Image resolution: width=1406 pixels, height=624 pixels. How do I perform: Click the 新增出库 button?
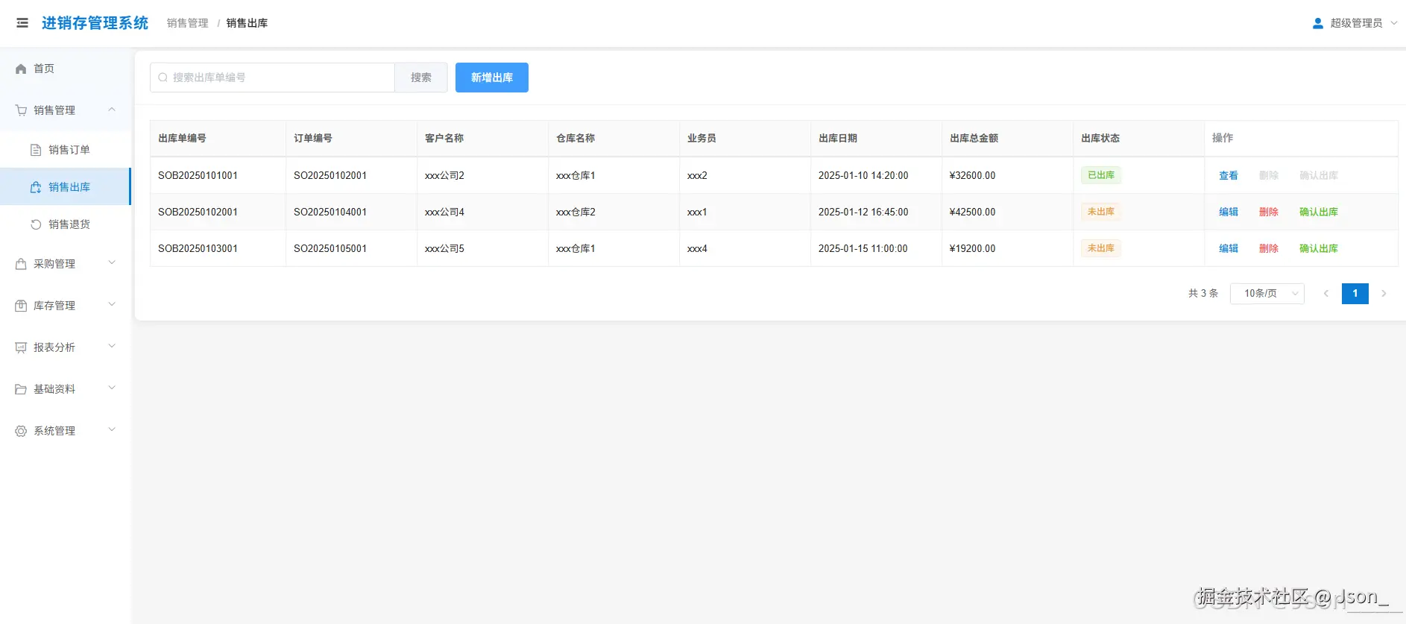[492, 78]
